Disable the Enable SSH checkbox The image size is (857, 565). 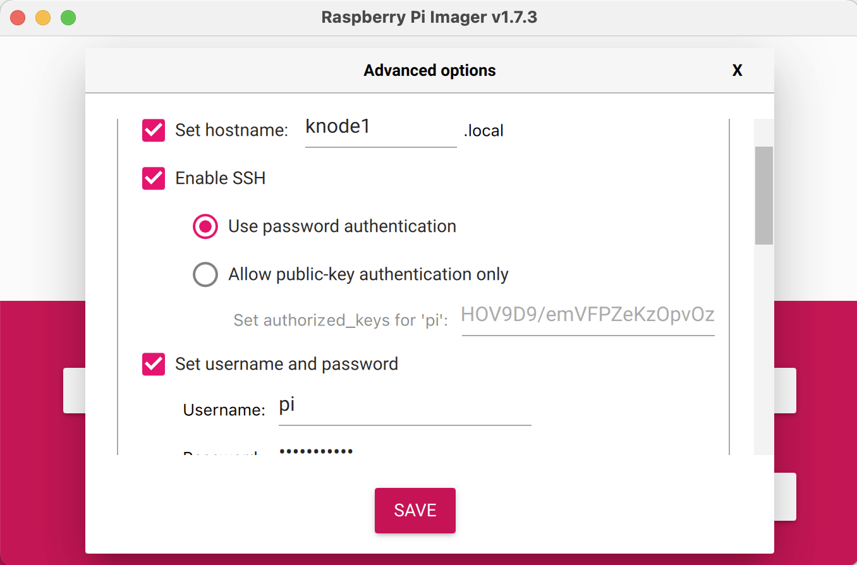pyautogui.click(x=154, y=178)
